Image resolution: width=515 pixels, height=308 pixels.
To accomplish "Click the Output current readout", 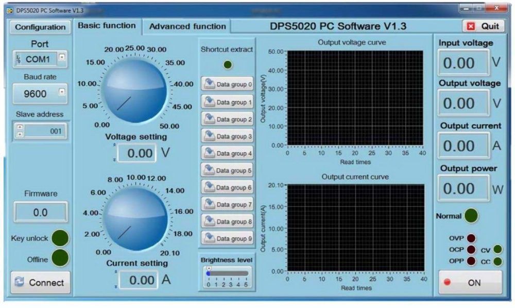I will [x=463, y=145].
